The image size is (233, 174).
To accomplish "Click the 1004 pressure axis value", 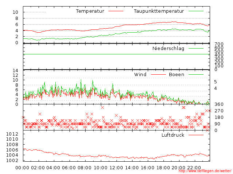I will point(12,155).
